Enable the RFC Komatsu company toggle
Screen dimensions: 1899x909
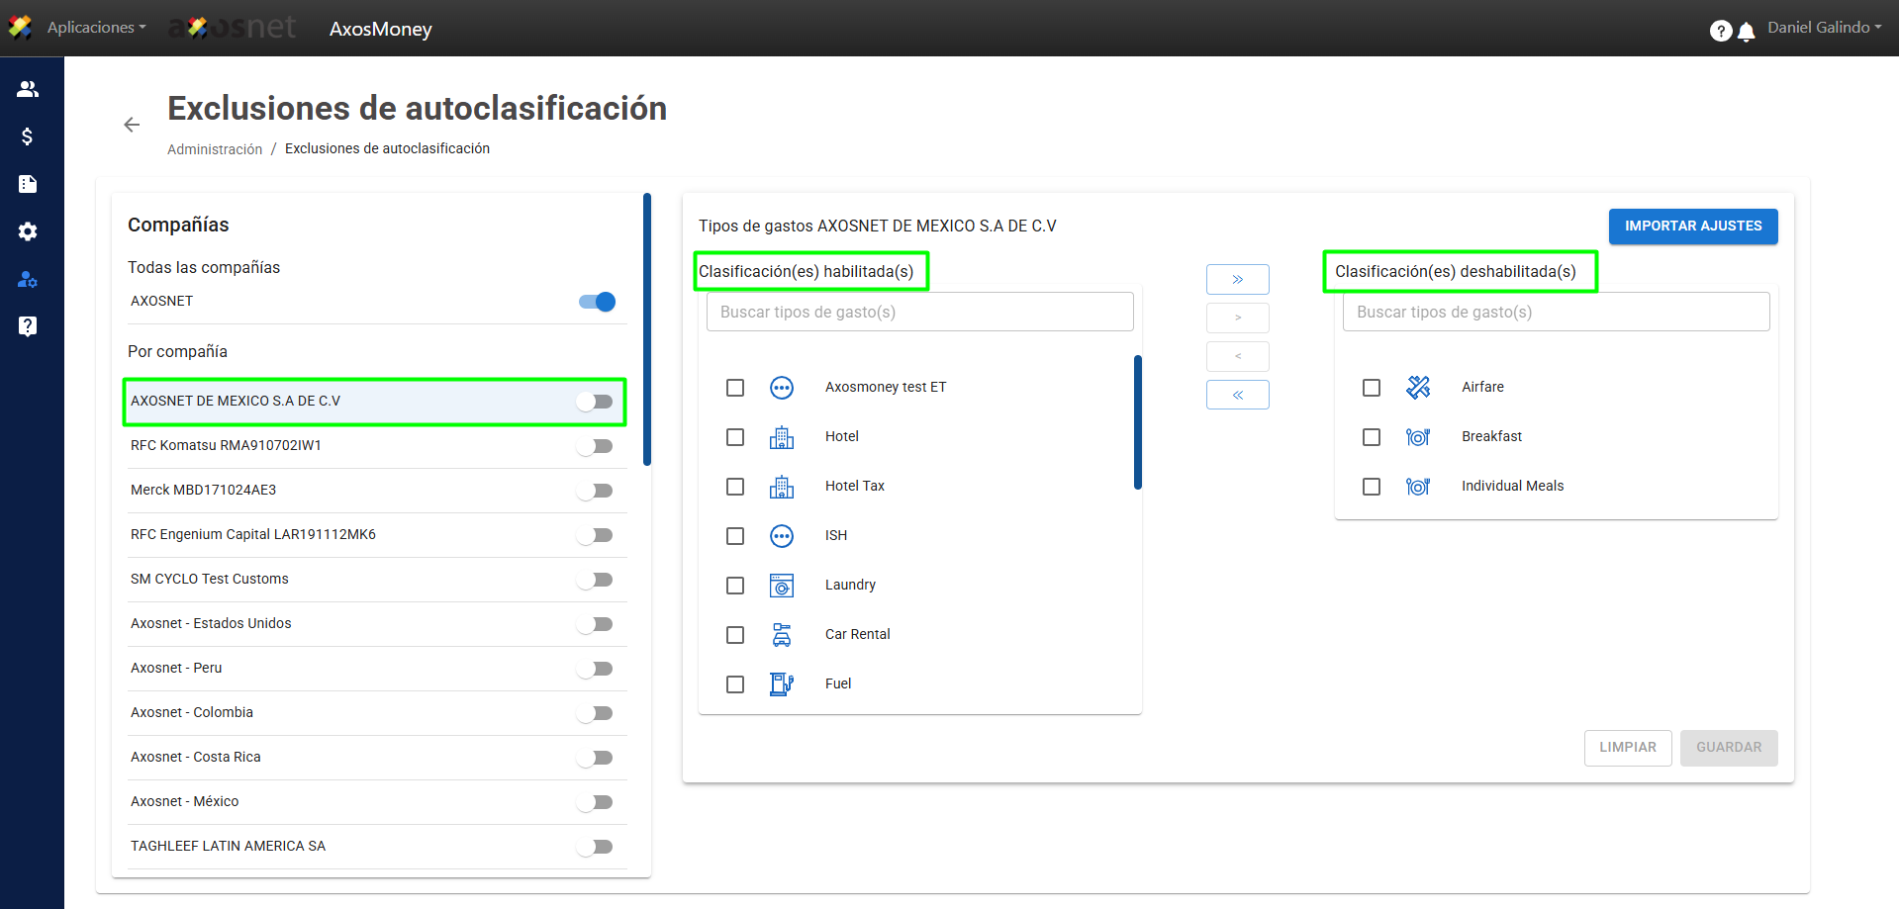[596, 446]
